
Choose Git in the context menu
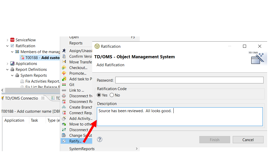pyautogui.click(x=72, y=85)
